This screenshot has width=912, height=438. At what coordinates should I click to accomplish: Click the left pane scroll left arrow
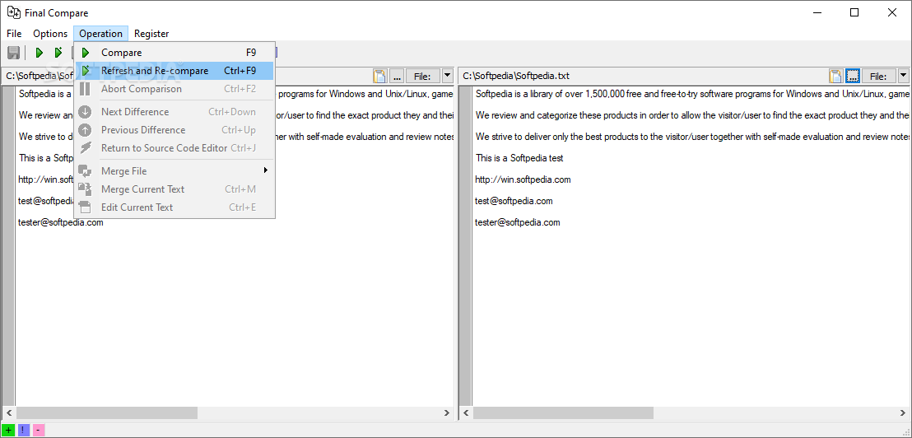(x=9, y=413)
